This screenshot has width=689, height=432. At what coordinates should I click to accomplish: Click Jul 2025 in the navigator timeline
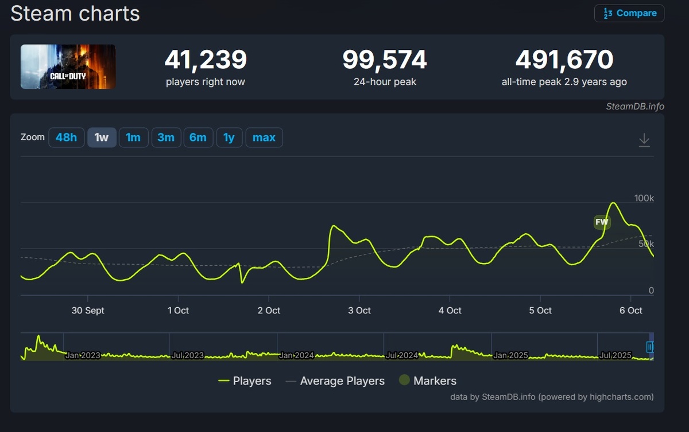pyautogui.click(x=616, y=355)
